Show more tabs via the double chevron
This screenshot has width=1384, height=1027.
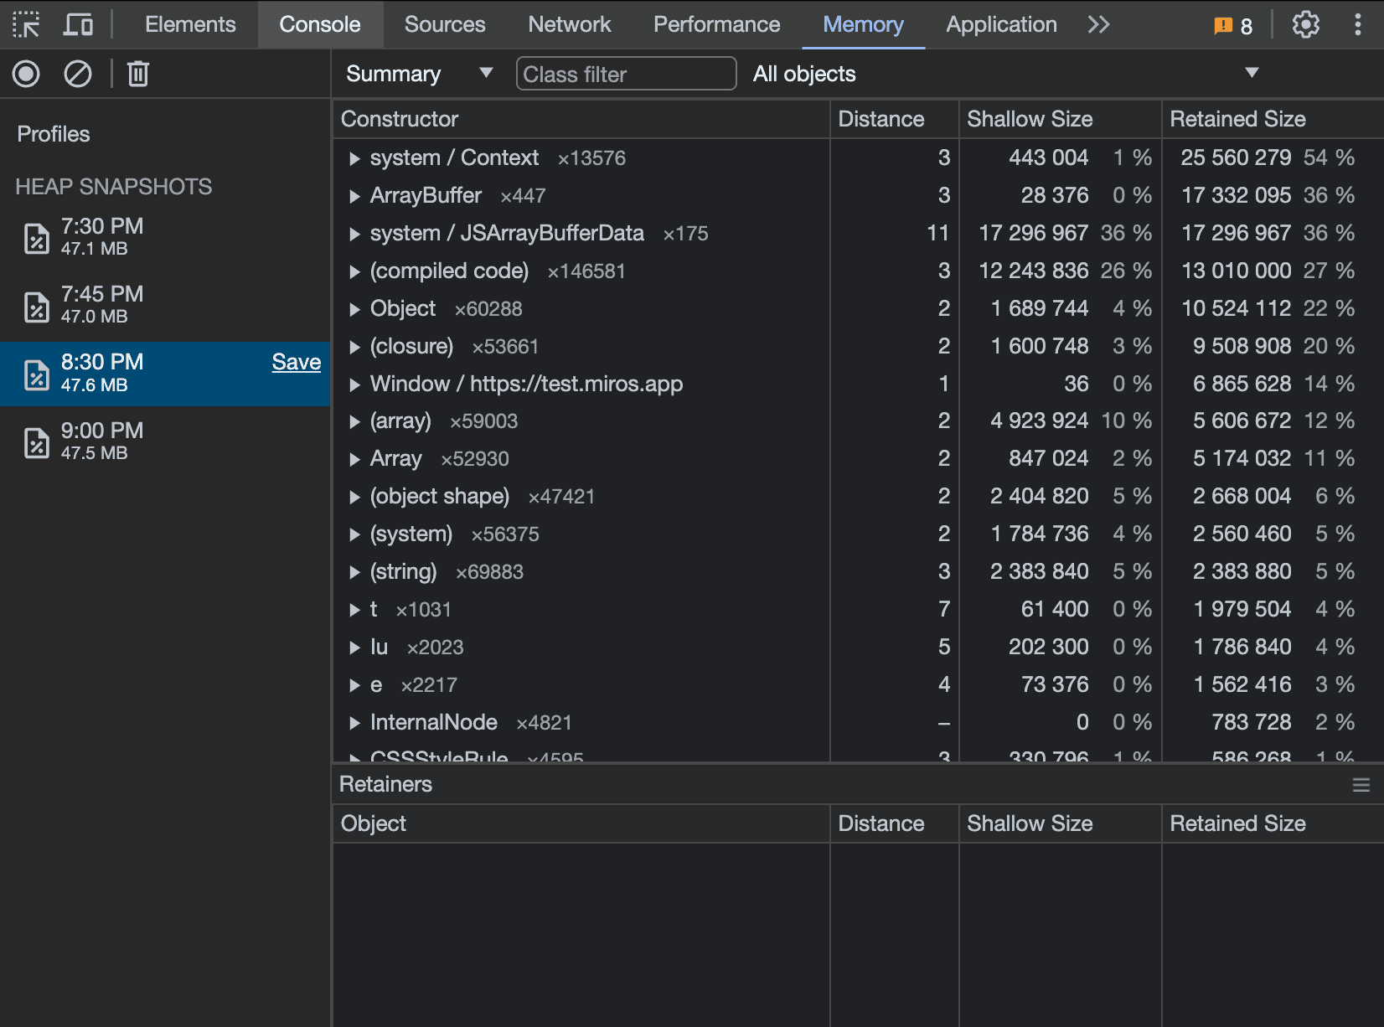(x=1098, y=24)
